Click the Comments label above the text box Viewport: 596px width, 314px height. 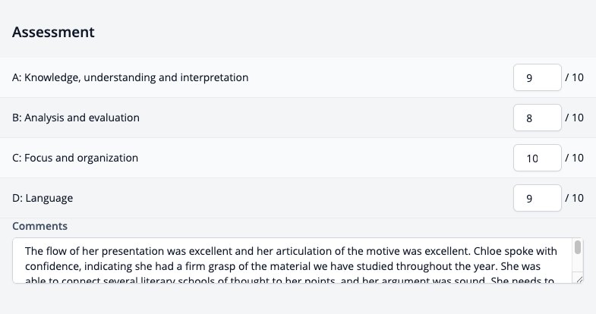click(39, 226)
